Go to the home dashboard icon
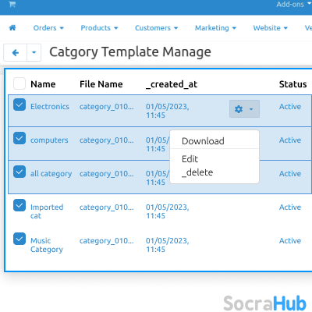This screenshot has height=312, width=312. coord(12,28)
